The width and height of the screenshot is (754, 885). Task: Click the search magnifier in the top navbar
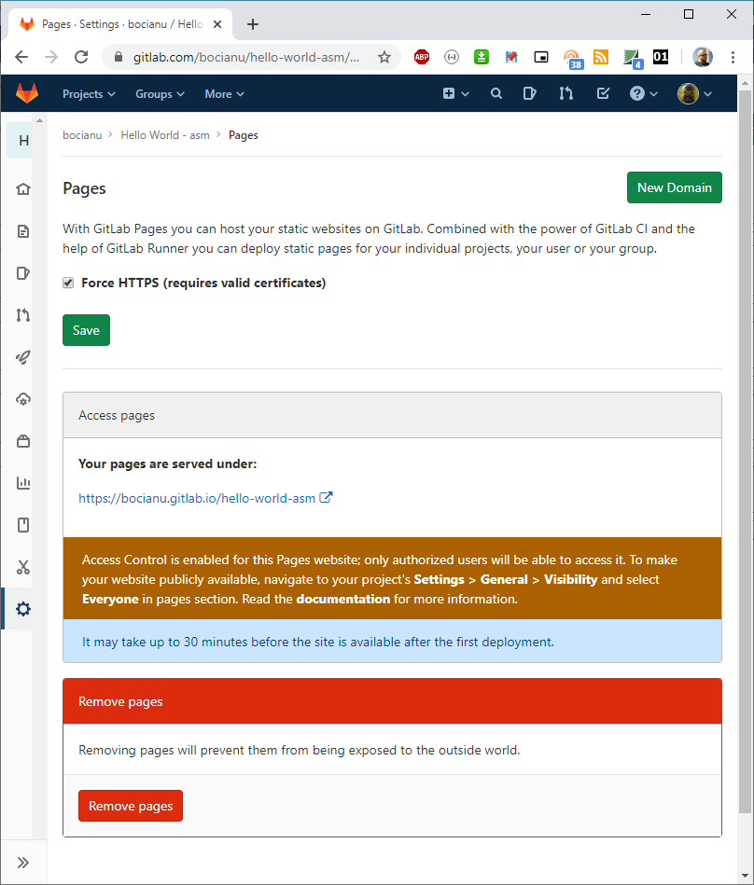click(x=496, y=94)
